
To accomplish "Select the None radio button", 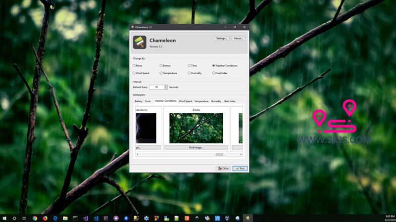I will [134, 65].
